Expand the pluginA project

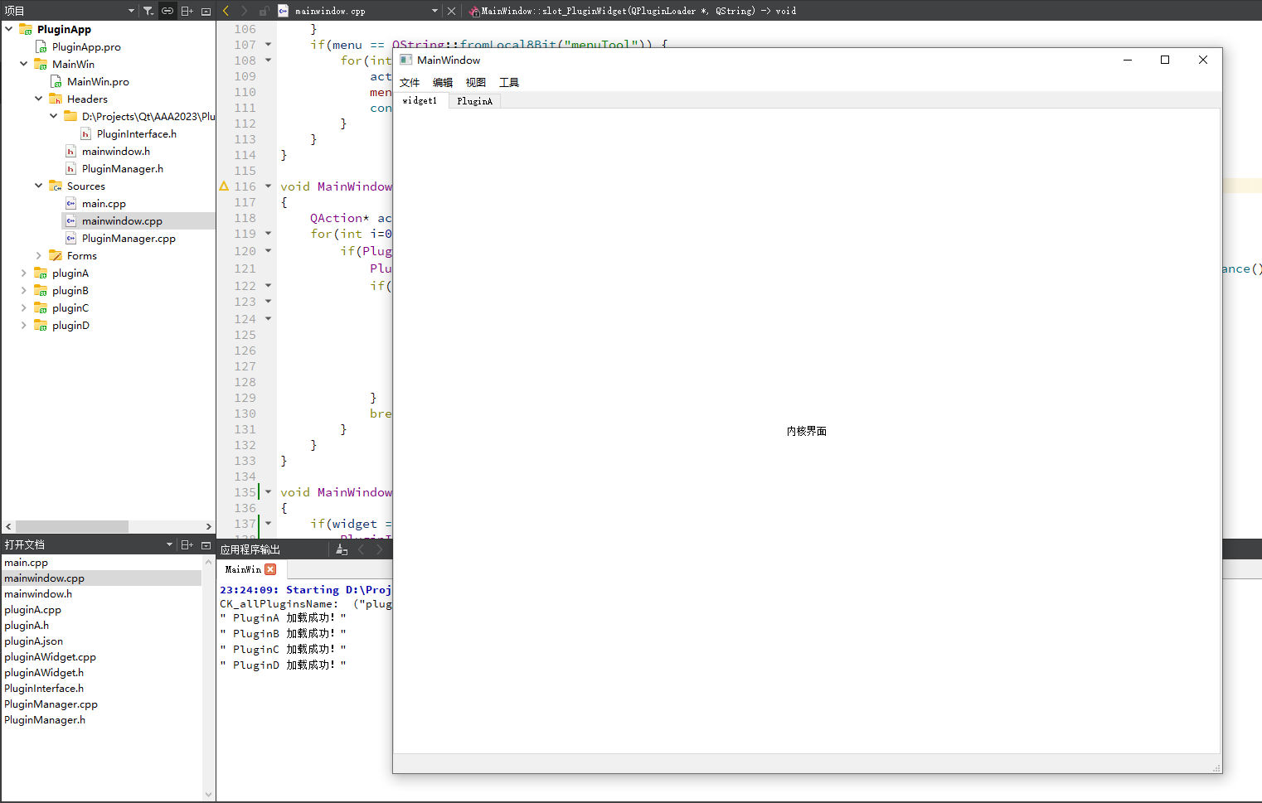(x=24, y=273)
